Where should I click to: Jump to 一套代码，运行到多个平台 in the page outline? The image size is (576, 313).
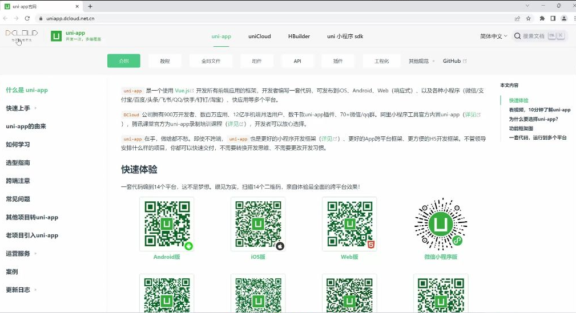pyautogui.click(x=538, y=137)
